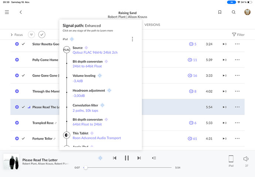Click the FLAC source icon

click(x=67, y=50)
